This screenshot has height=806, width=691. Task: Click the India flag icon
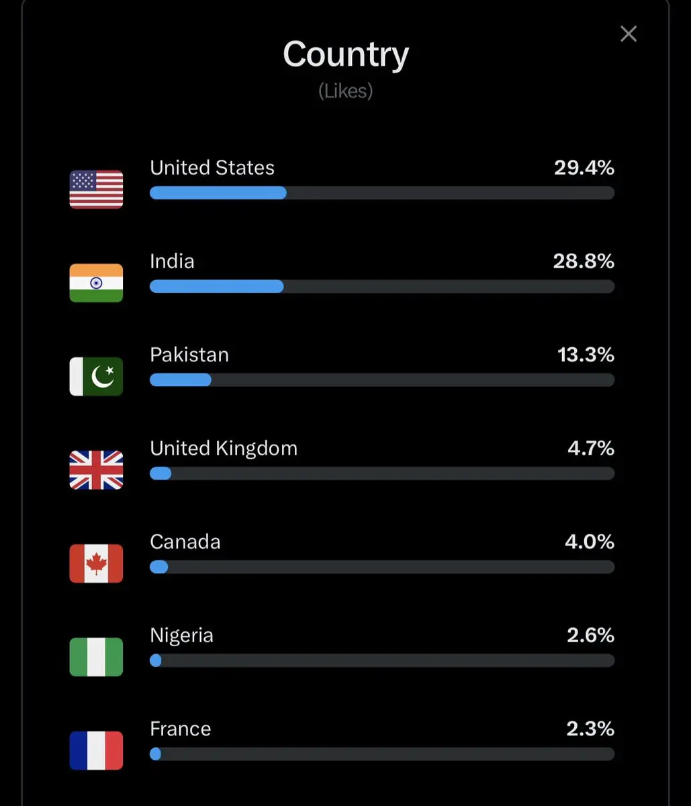pos(96,283)
